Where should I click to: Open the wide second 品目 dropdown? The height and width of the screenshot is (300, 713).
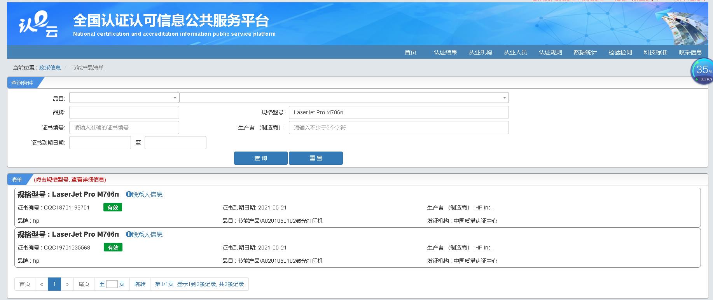tap(344, 98)
